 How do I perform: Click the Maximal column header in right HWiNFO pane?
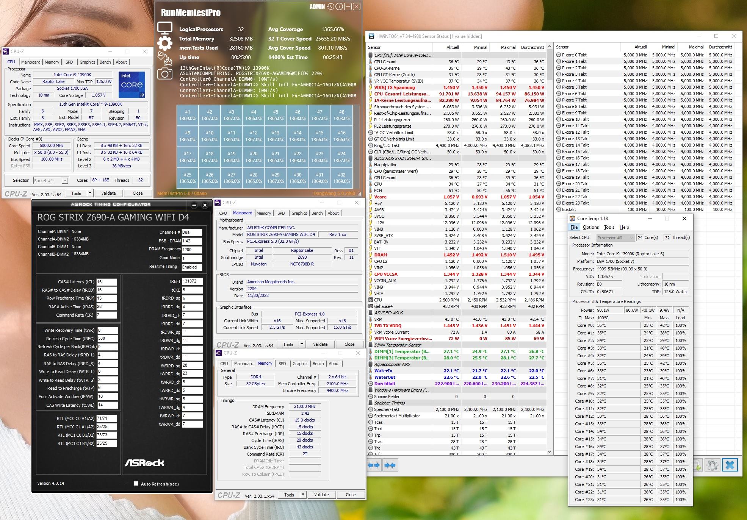[692, 47]
